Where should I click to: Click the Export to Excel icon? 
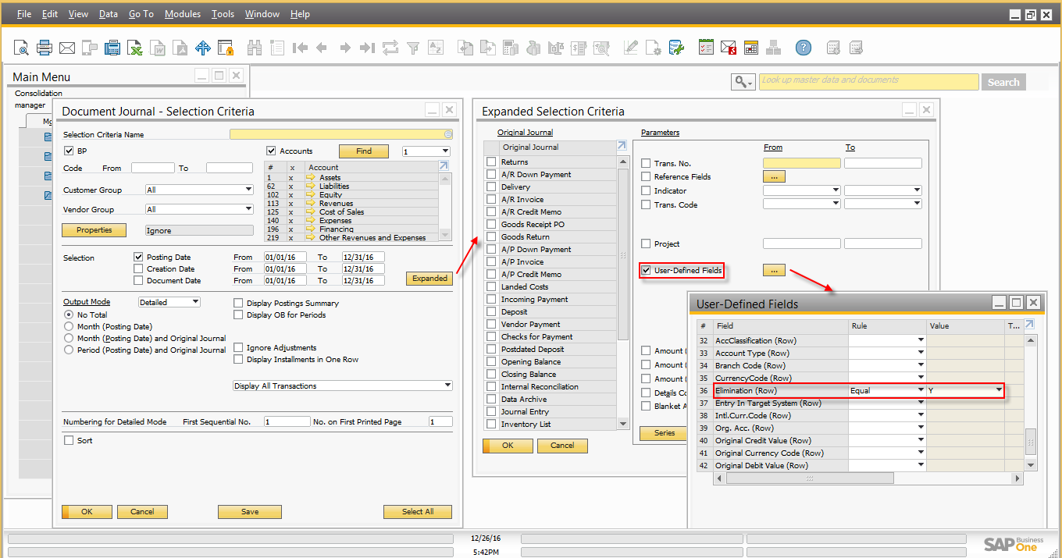coord(136,48)
